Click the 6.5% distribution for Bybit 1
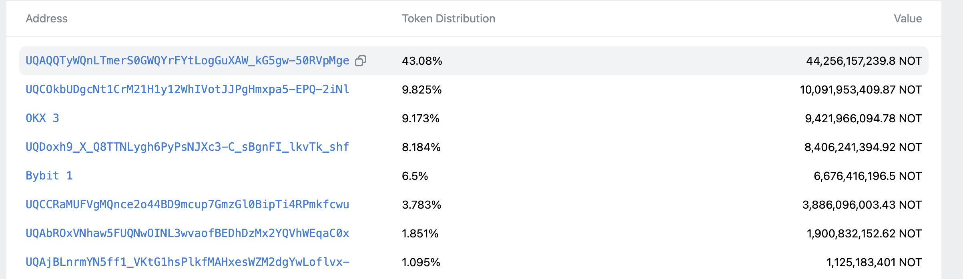 415,176
